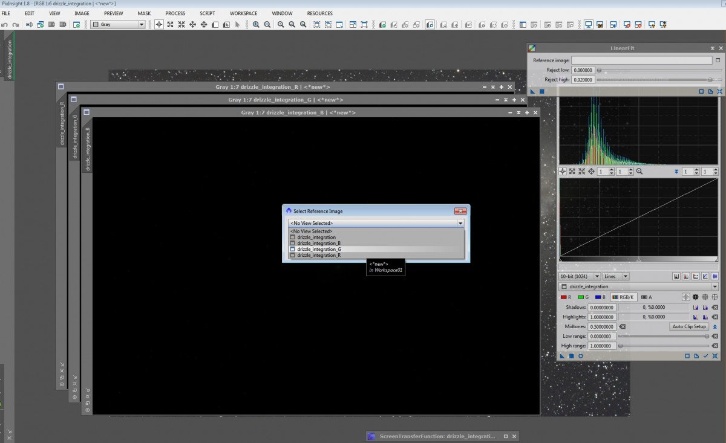Click the double blue down arrow above curve graph
This screenshot has width=726, height=443.
(676, 172)
